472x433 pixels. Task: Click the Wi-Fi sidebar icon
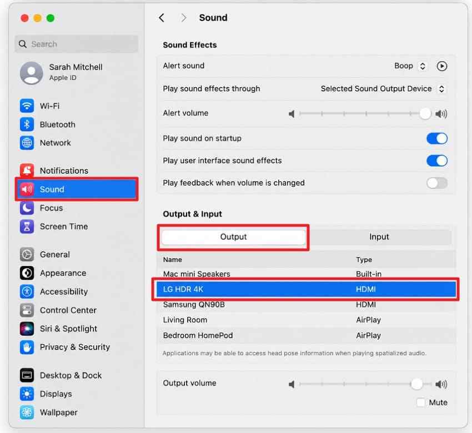[x=27, y=106]
